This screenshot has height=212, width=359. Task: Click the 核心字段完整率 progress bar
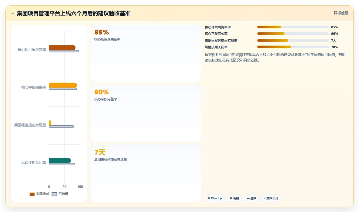click(293, 34)
